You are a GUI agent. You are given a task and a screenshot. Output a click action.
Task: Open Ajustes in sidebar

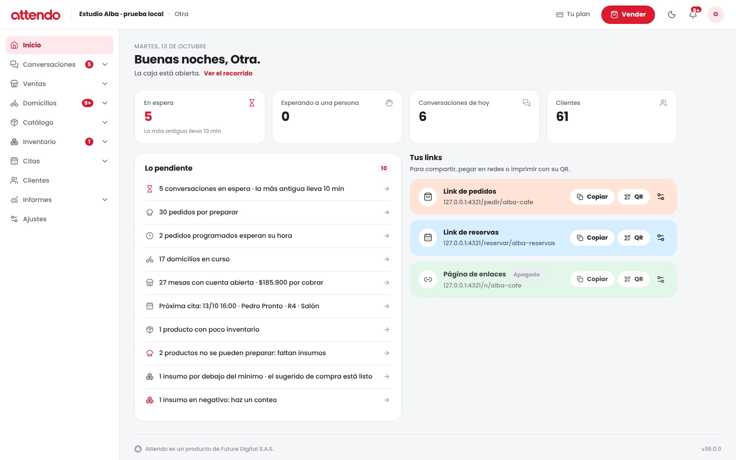click(x=59, y=219)
